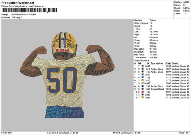
Task: Click the barcode under the worksheet title
Action: (30, 10)
